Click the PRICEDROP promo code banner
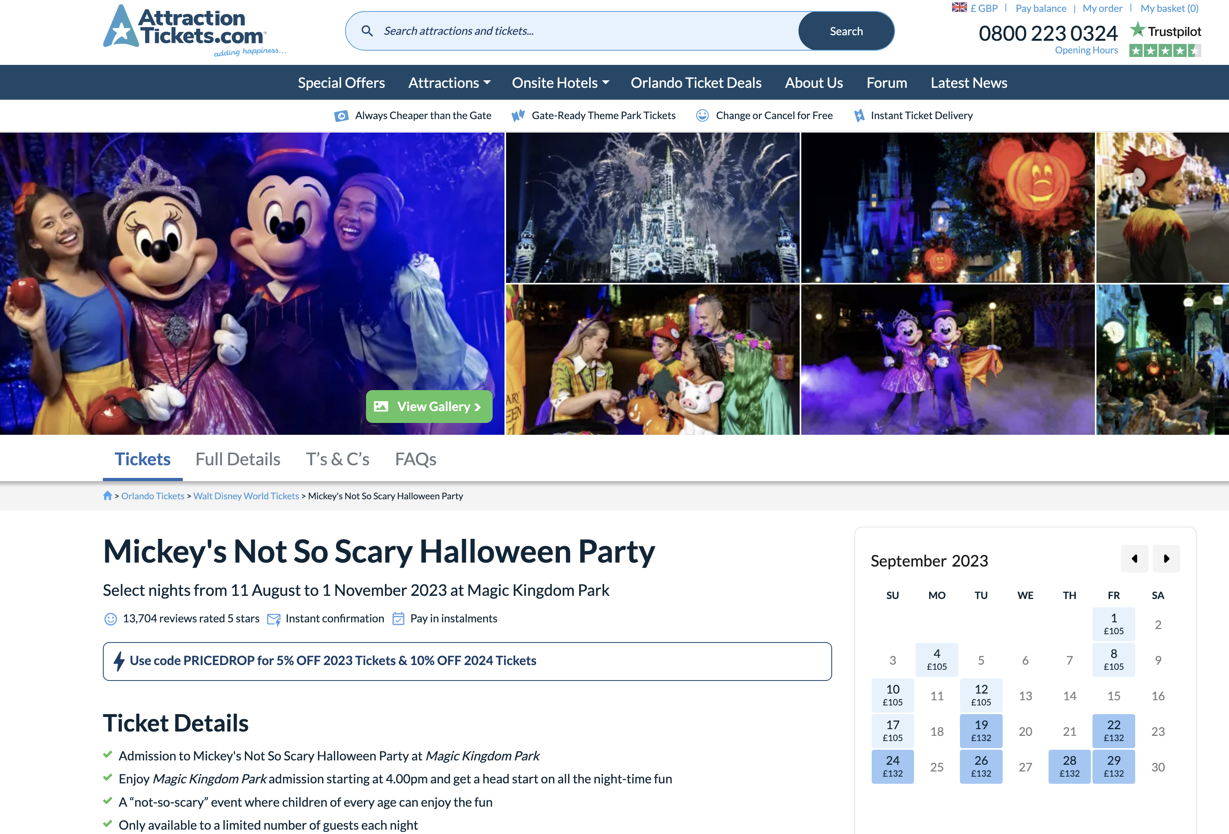 (467, 661)
